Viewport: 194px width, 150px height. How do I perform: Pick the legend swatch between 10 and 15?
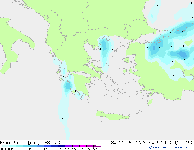pyautogui.click(x=40, y=146)
